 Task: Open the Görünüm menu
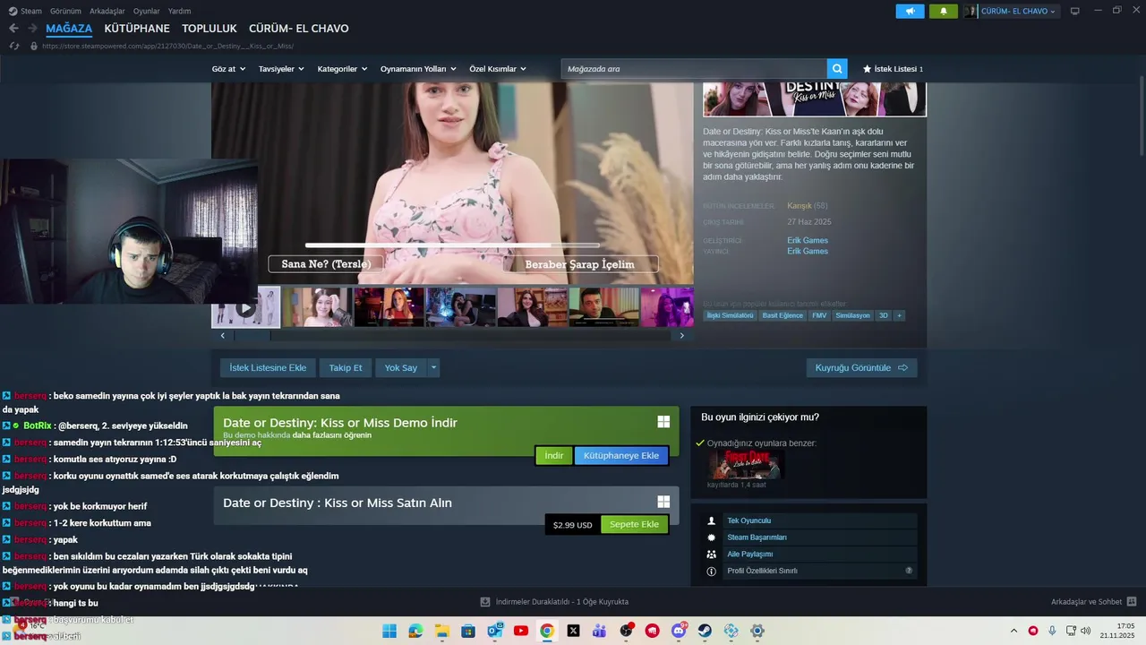point(65,11)
